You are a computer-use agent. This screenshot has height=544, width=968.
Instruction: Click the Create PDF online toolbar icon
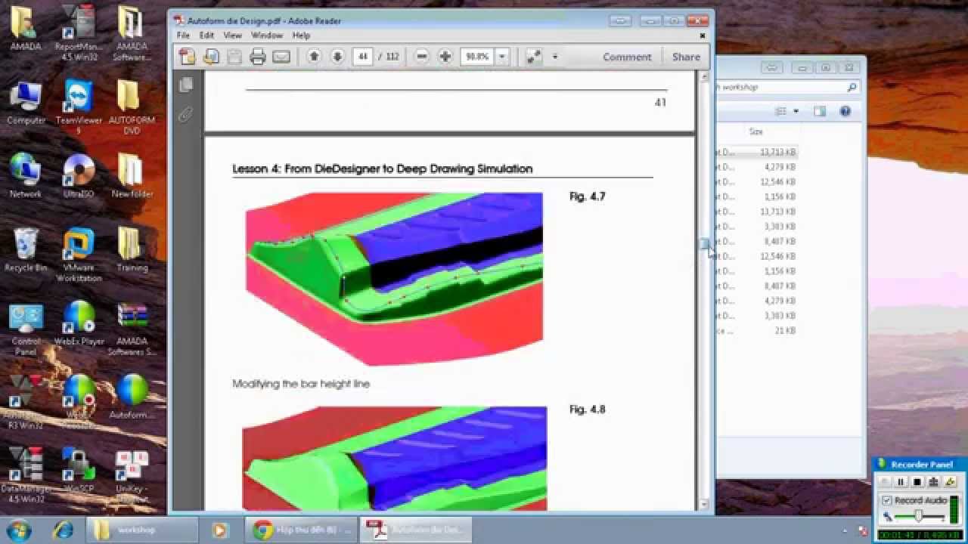pos(187,57)
